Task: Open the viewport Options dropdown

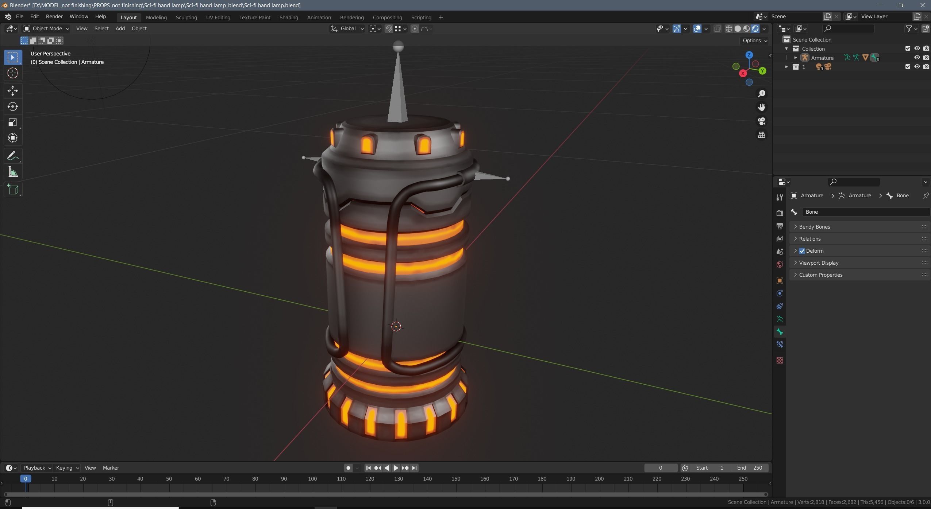Action: [x=755, y=40]
